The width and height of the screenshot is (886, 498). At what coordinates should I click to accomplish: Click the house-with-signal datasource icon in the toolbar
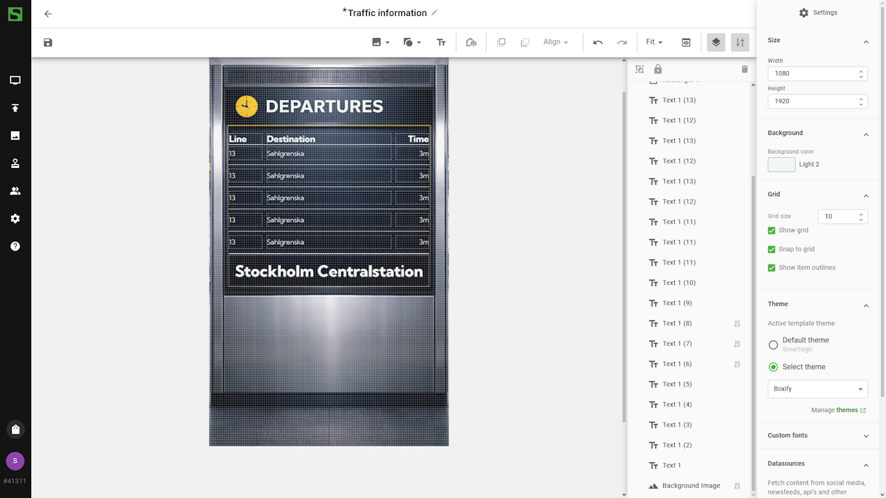[471, 42]
